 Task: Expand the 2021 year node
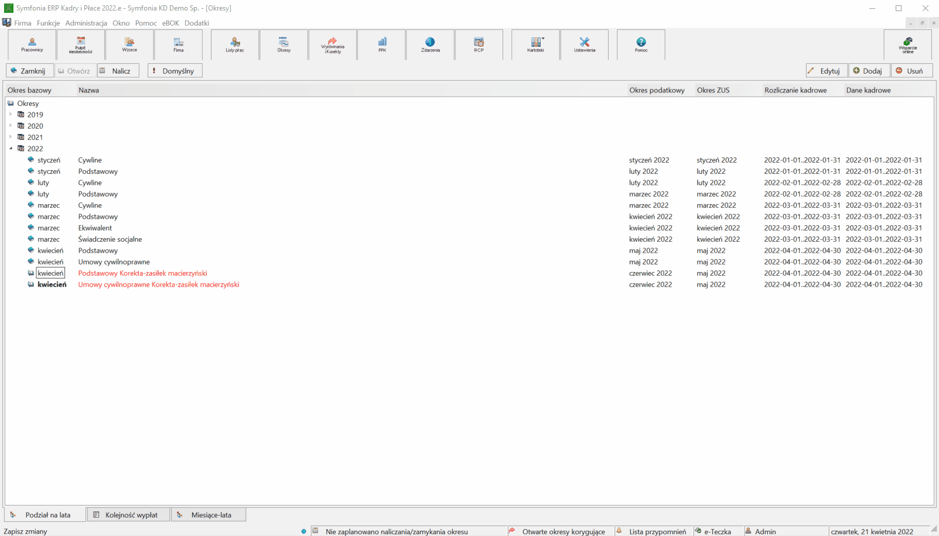[11, 137]
